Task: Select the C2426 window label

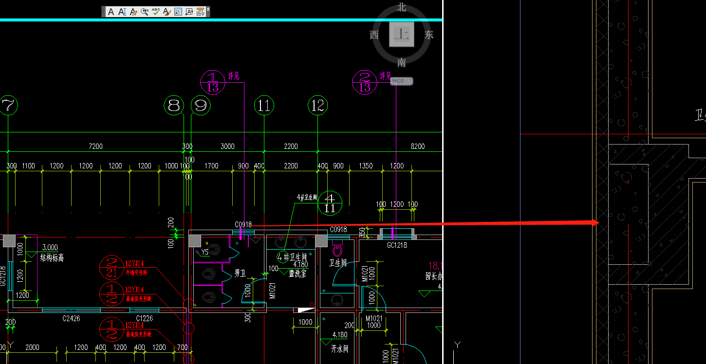Action: tap(71, 319)
